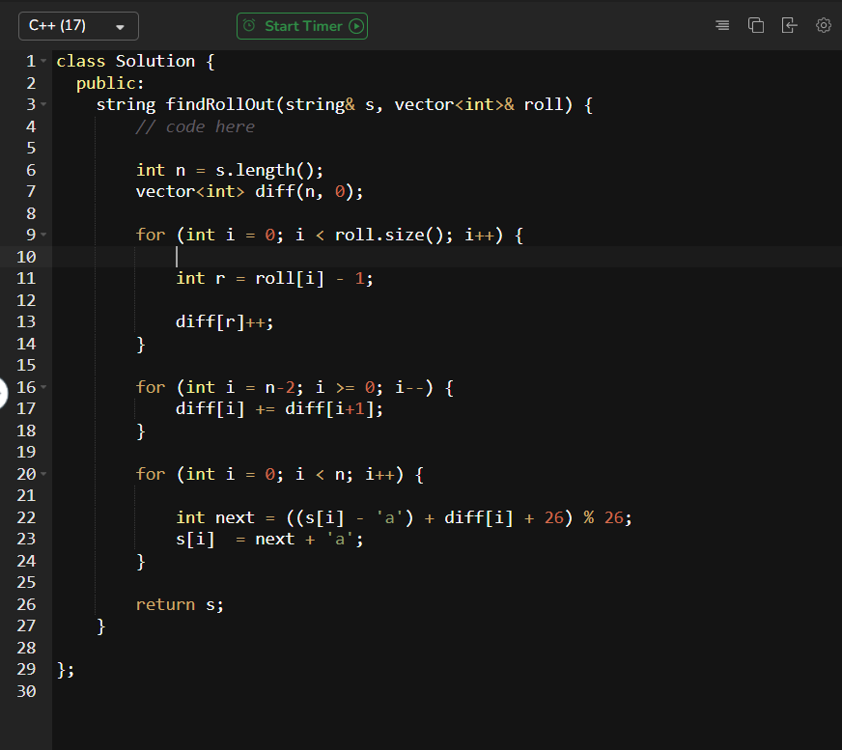The height and width of the screenshot is (750, 842).
Task: Click 'diff[i] += diff[i+1];' statement
Action: (x=279, y=408)
